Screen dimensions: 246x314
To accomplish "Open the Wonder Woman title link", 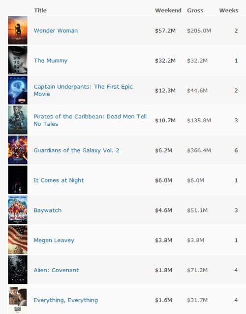I will click(x=56, y=31).
